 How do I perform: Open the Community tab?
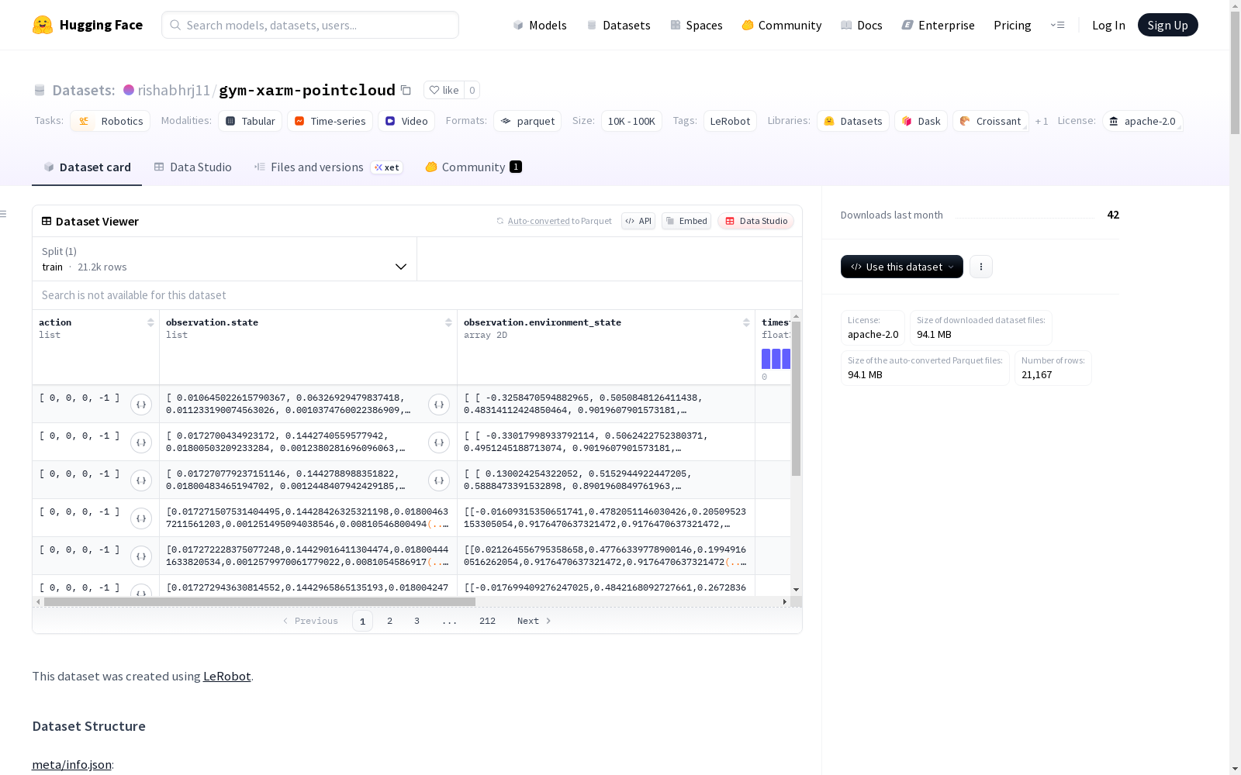473,167
